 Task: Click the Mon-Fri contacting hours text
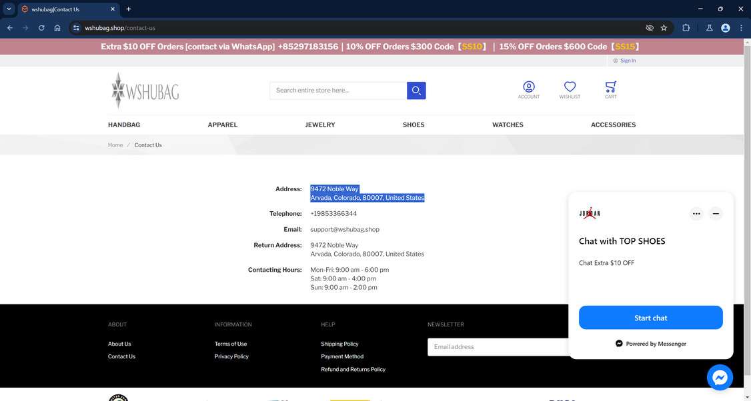[x=349, y=270]
